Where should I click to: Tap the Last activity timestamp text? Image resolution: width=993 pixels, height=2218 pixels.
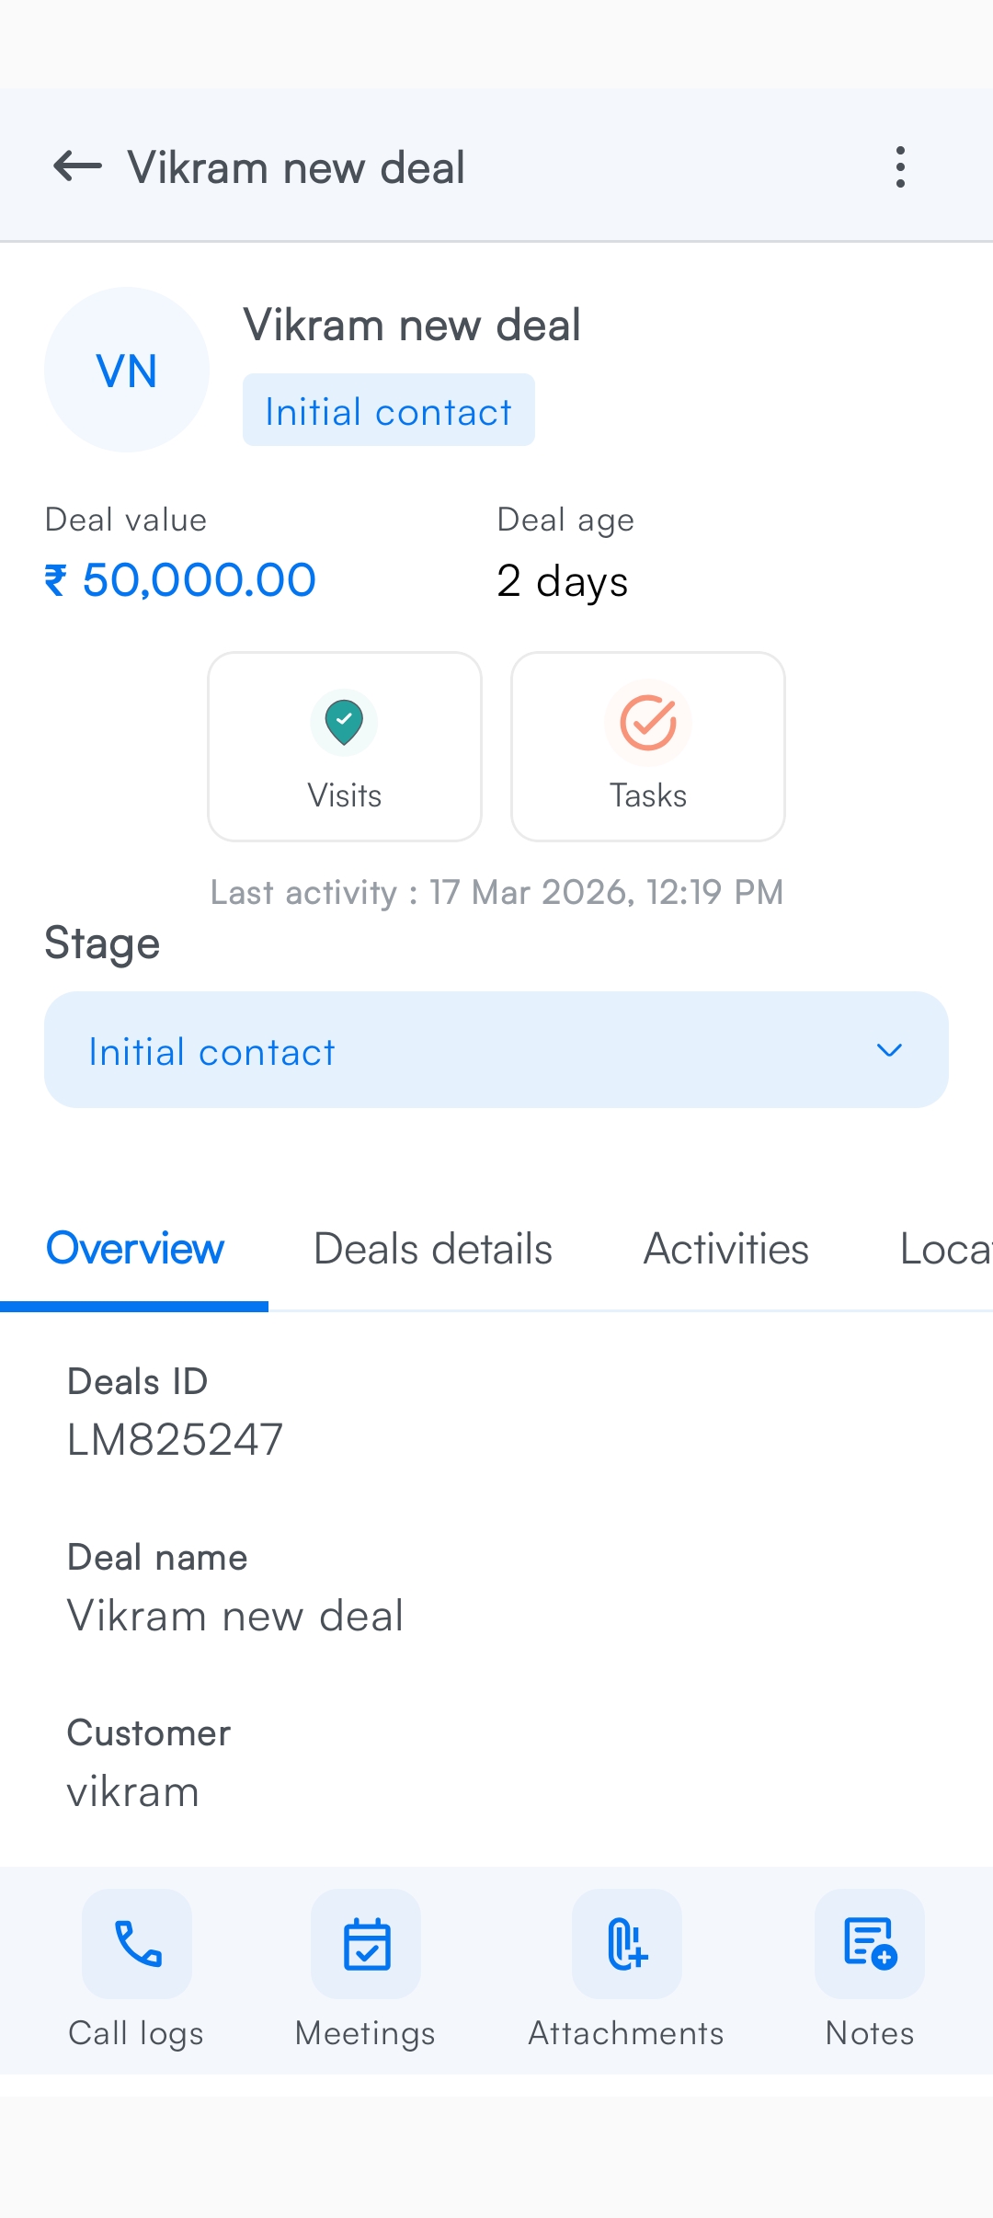pyautogui.click(x=496, y=892)
